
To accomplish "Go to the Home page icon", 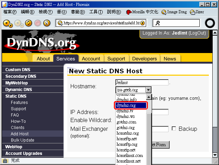I will 47,23.
